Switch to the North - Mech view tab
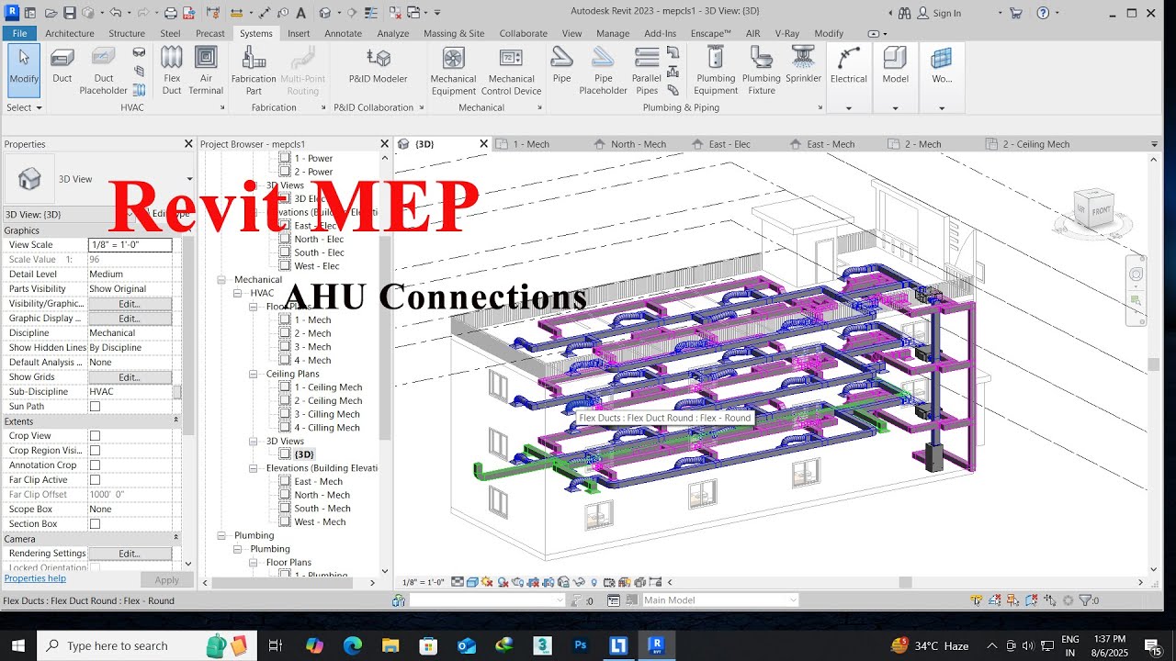The height and width of the screenshot is (661, 1176). [x=639, y=144]
